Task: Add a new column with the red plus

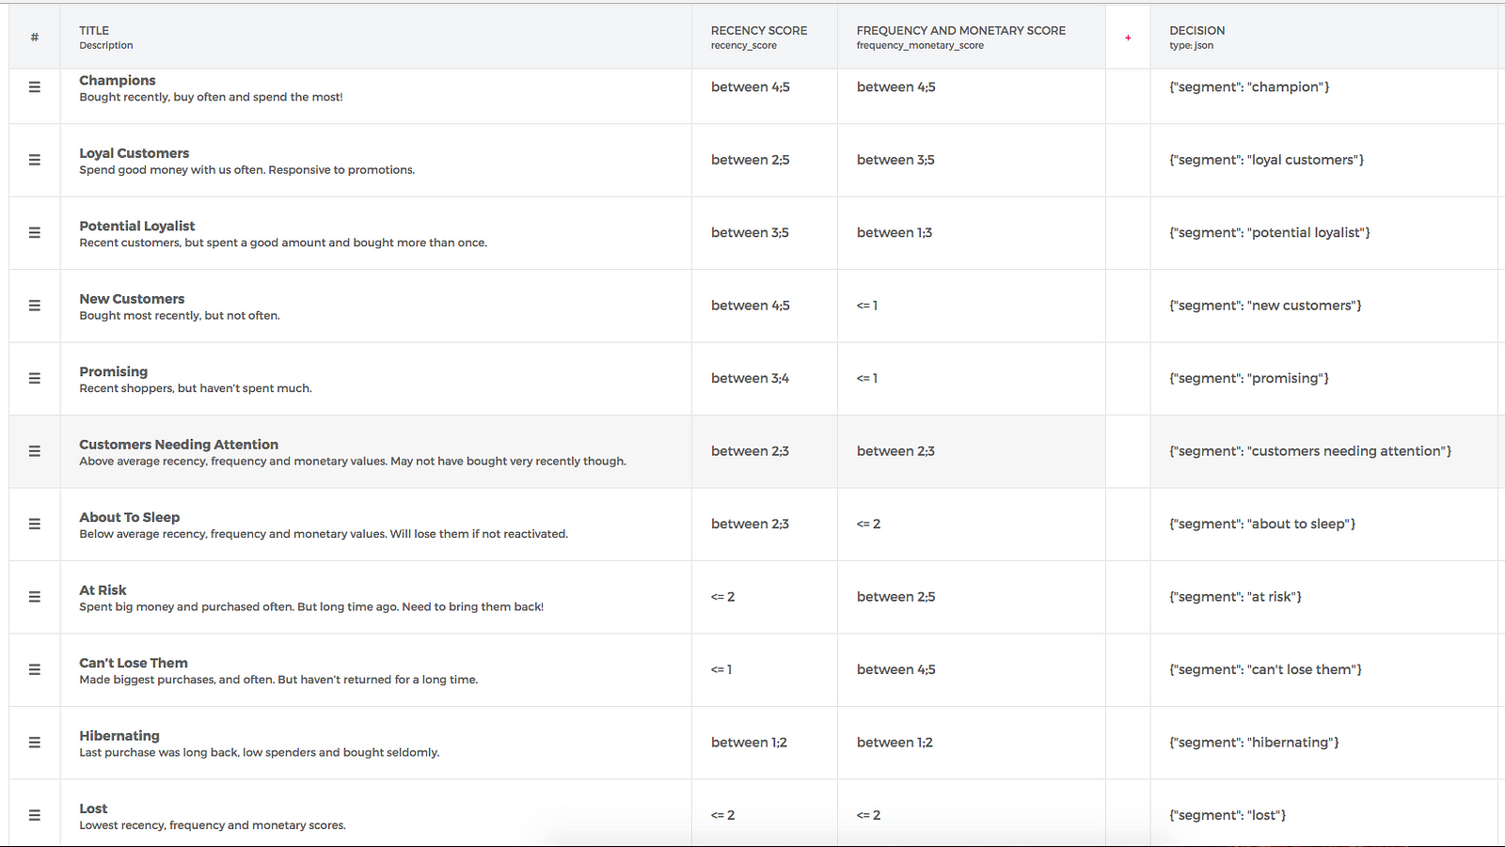Action: pos(1128,38)
